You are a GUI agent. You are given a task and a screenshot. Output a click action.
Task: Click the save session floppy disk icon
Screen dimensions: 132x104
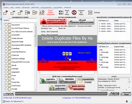pos(27,12)
